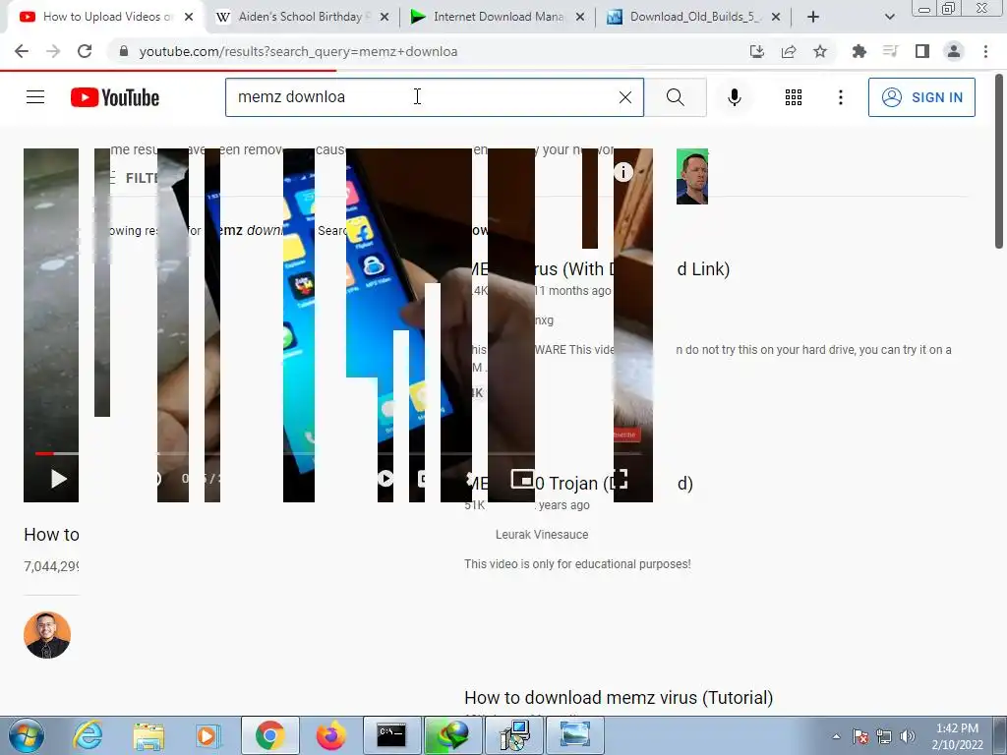Image resolution: width=1007 pixels, height=755 pixels.
Task: Go to YouTube home via logo
Action: point(115,97)
